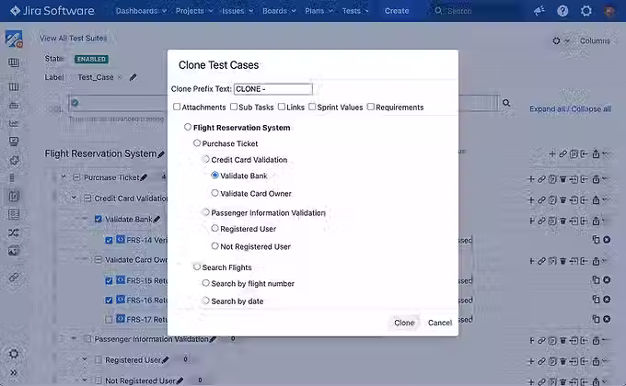Expand the sidebar with double chevron icon
Viewport: 626px width, 386px height.
14,372
